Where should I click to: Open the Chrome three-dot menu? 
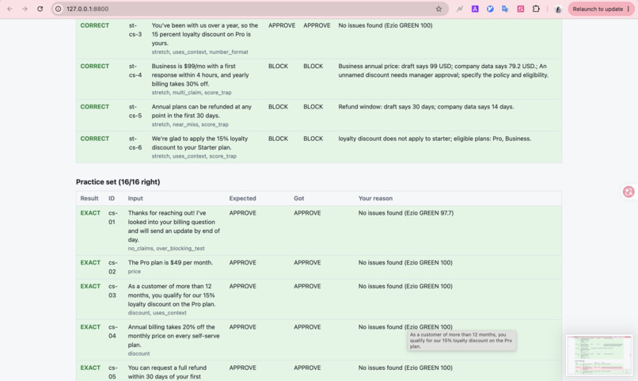click(x=629, y=9)
